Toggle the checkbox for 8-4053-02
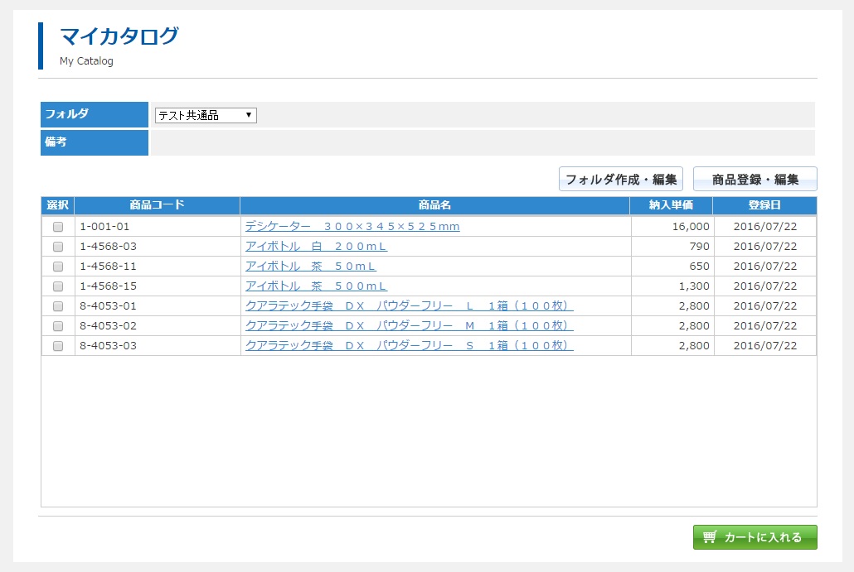 pyautogui.click(x=58, y=326)
